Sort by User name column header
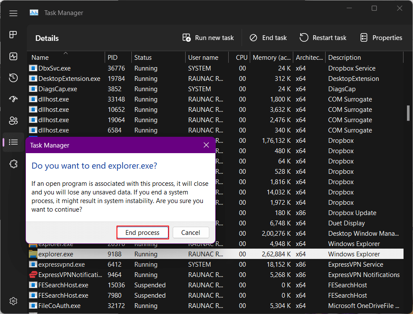The image size is (413, 314). click(x=207, y=57)
